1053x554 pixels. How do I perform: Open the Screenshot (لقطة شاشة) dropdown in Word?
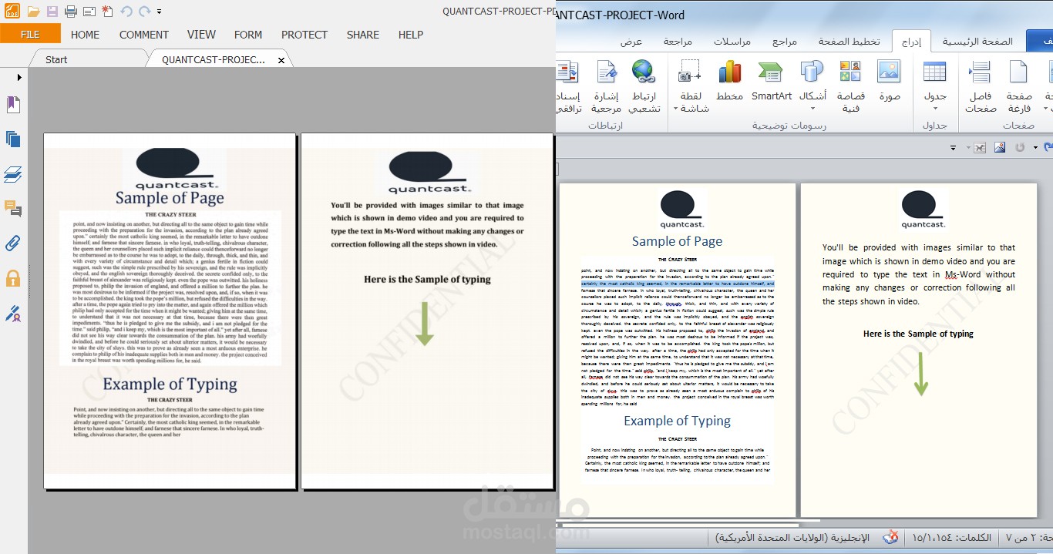(x=691, y=86)
